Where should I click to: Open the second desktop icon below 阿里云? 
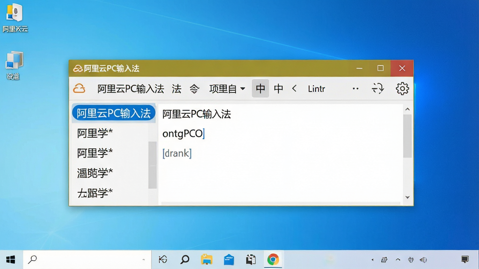point(14,65)
